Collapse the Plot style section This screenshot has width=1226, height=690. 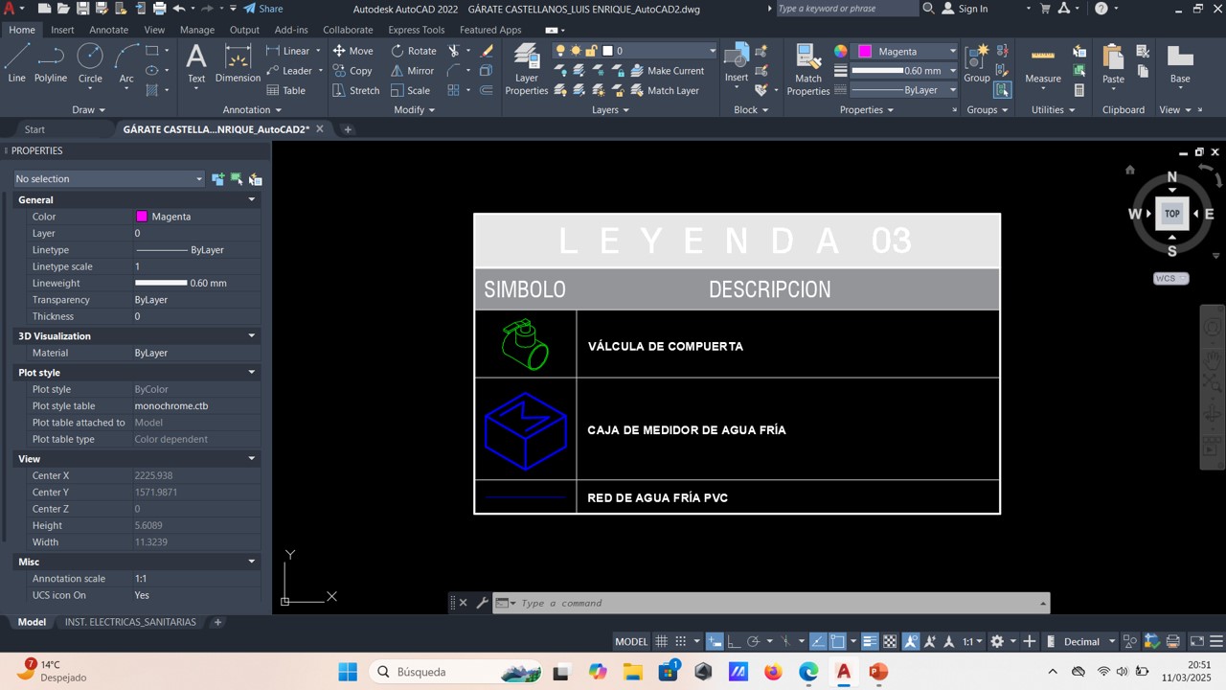tap(252, 372)
